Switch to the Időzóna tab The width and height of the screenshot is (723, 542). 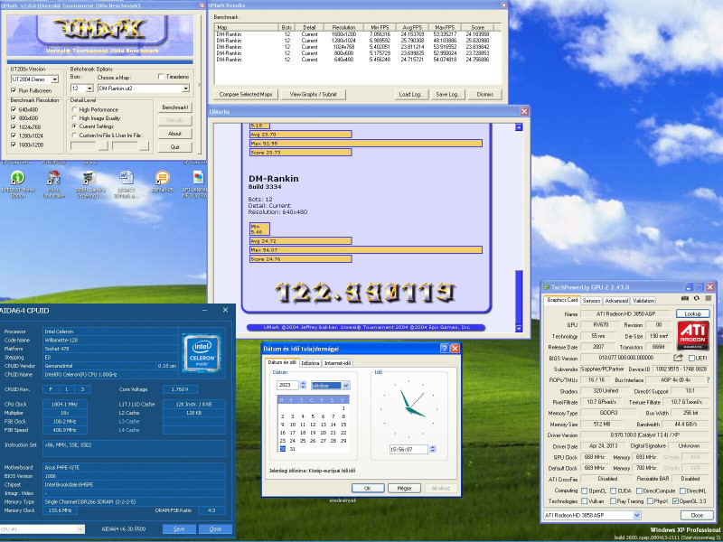pos(310,363)
